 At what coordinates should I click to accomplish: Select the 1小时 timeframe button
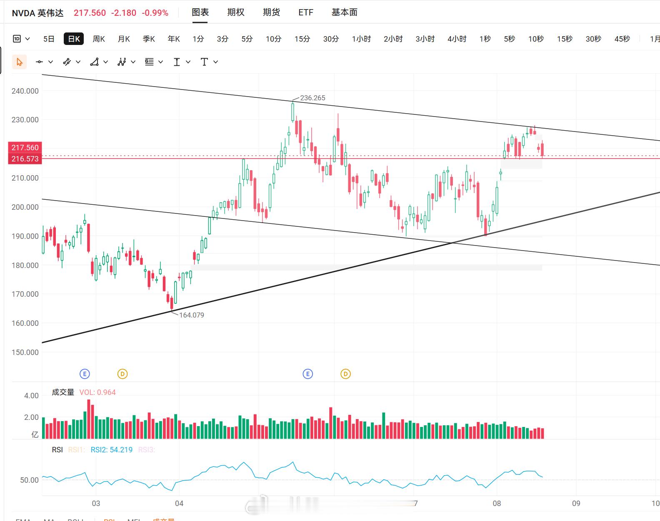point(361,39)
